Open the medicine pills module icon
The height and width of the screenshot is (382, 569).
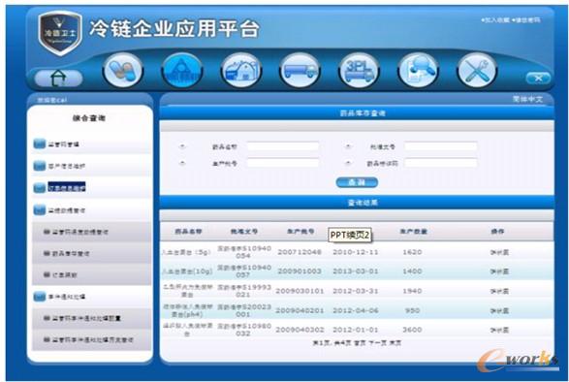pyautogui.click(x=123, y=70)
